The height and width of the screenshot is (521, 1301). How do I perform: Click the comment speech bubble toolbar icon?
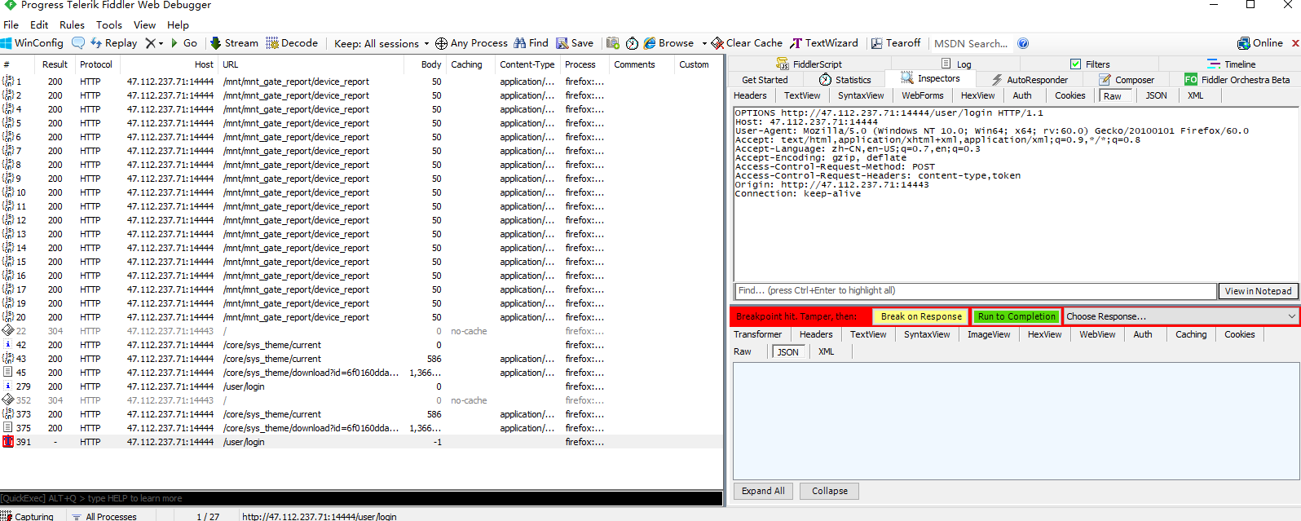click(x=78, y=43)
